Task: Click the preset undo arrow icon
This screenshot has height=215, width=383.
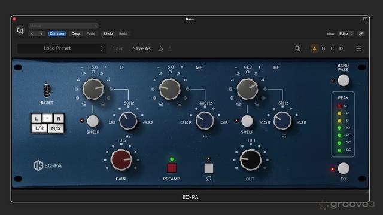Action: point(160,48)
